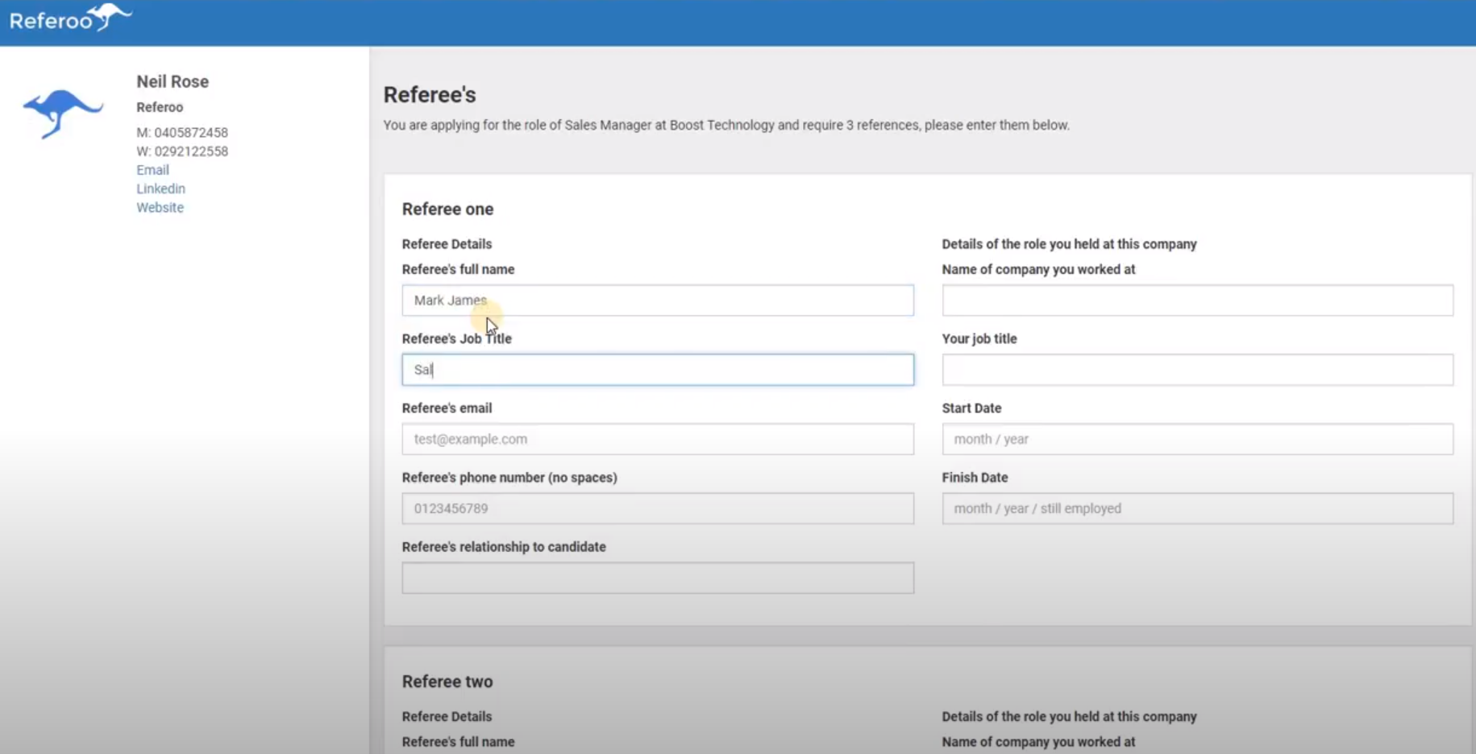Screen dimensions: 1476x754
Task: Click the mobile number 0405872458
Action: pos(191,132)
